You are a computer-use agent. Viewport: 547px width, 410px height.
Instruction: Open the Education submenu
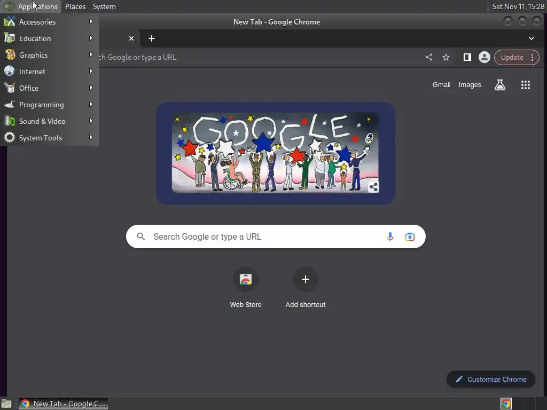coord(49,38)
